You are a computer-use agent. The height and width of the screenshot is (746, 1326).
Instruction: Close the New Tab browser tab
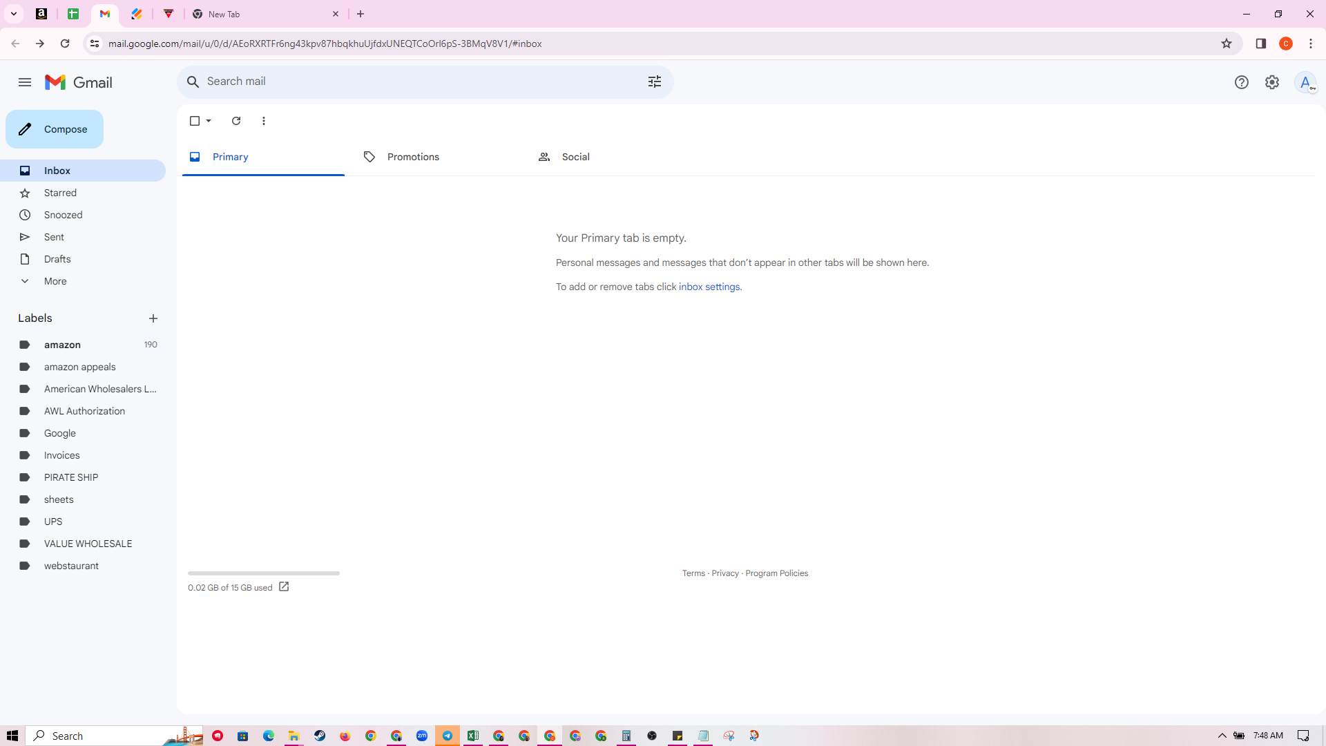point(336,14)
